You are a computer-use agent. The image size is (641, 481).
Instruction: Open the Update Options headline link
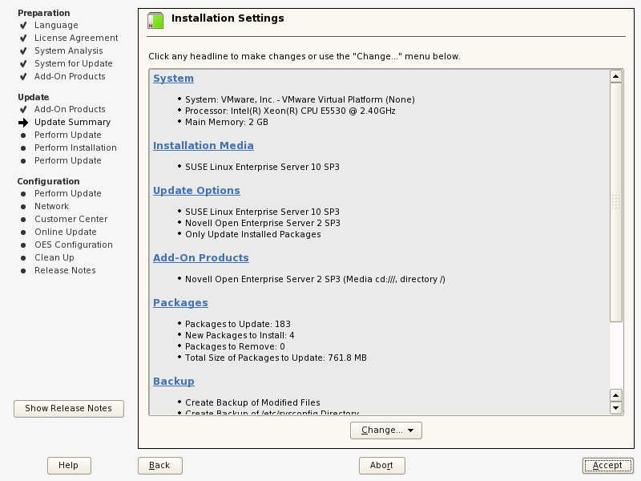pyautogui.click(x=196, y=191)
